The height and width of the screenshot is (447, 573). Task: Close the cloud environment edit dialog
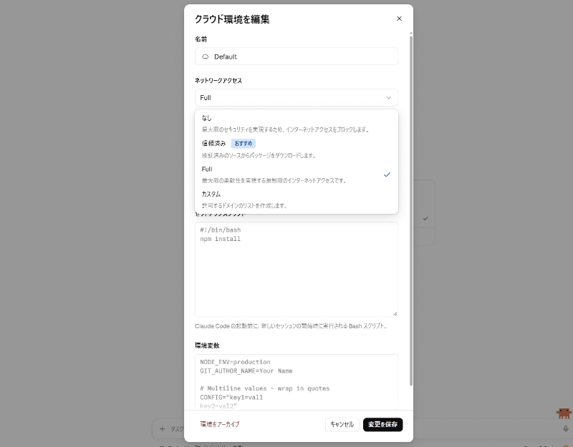click(399, 19)
